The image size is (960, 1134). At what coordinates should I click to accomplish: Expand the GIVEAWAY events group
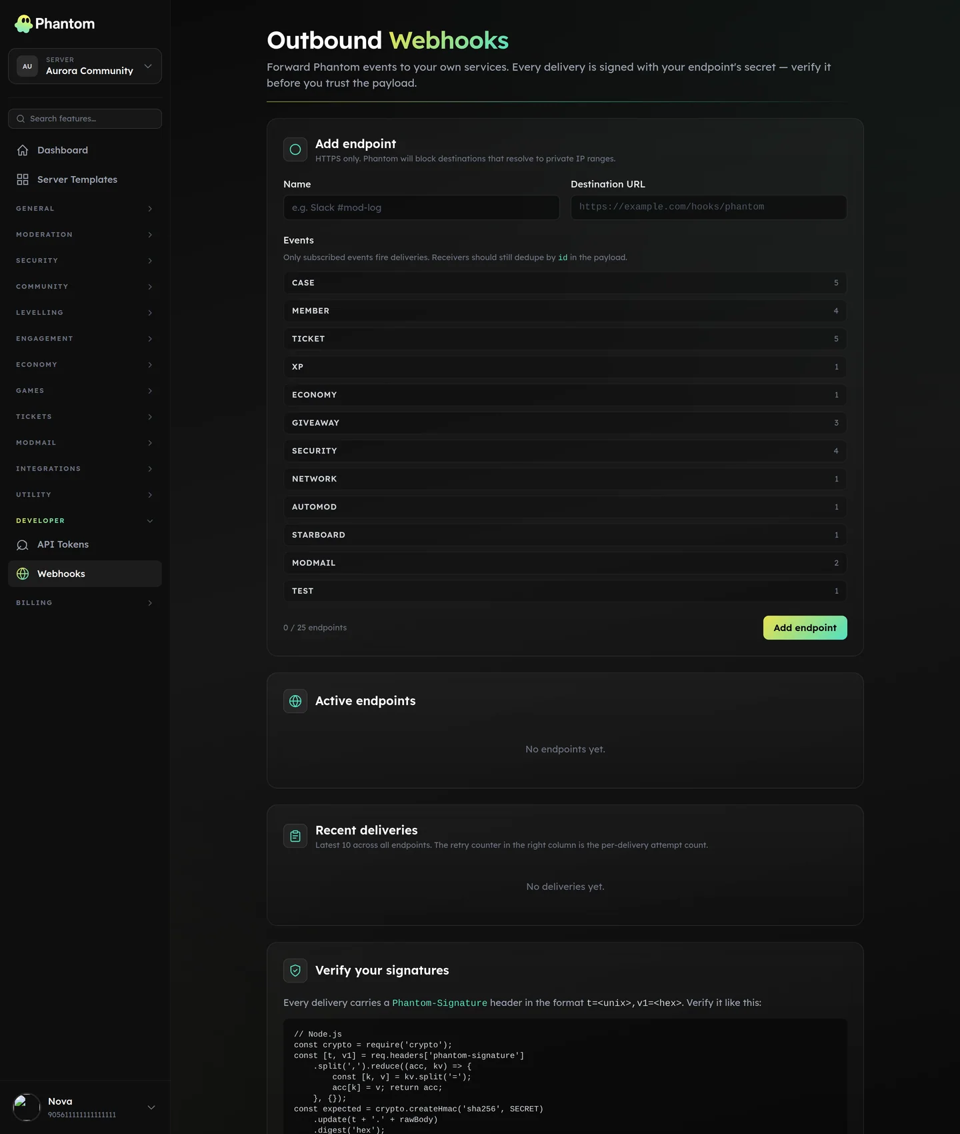(565, 423)
